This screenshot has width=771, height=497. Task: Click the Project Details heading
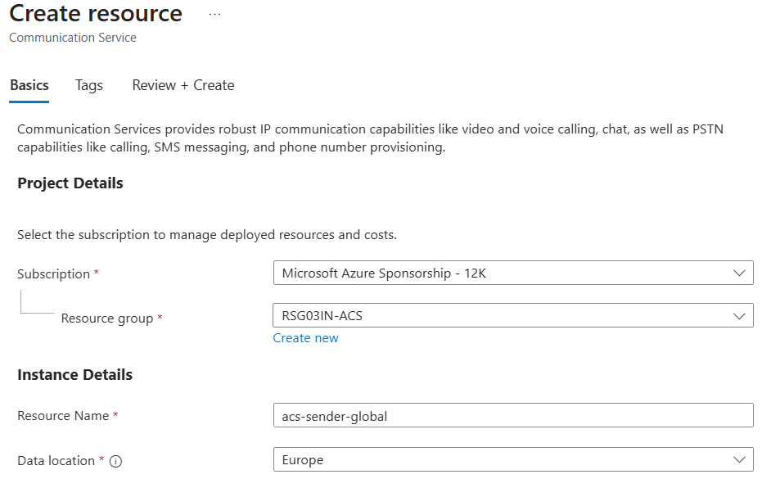[70, 183]
